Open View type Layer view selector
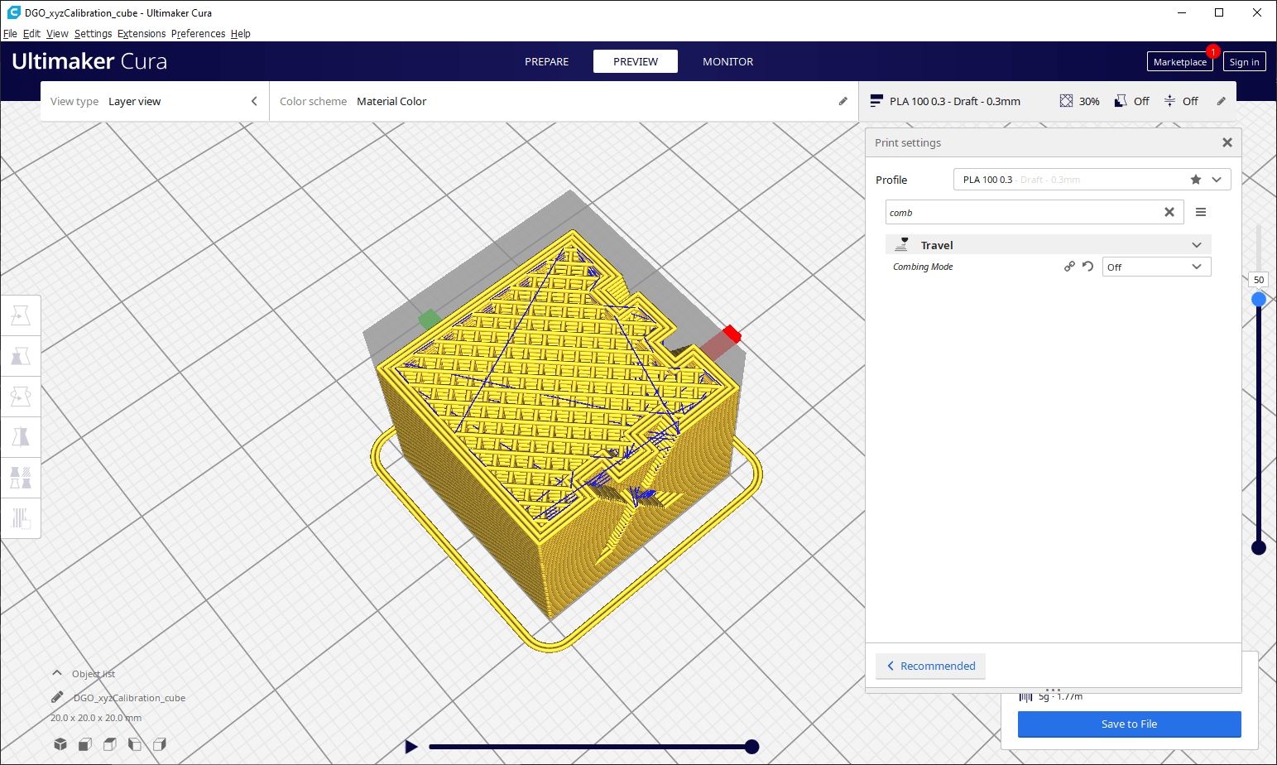This screenshot has height=765, width=1277. pyautogui.click(x=155, y=101)
